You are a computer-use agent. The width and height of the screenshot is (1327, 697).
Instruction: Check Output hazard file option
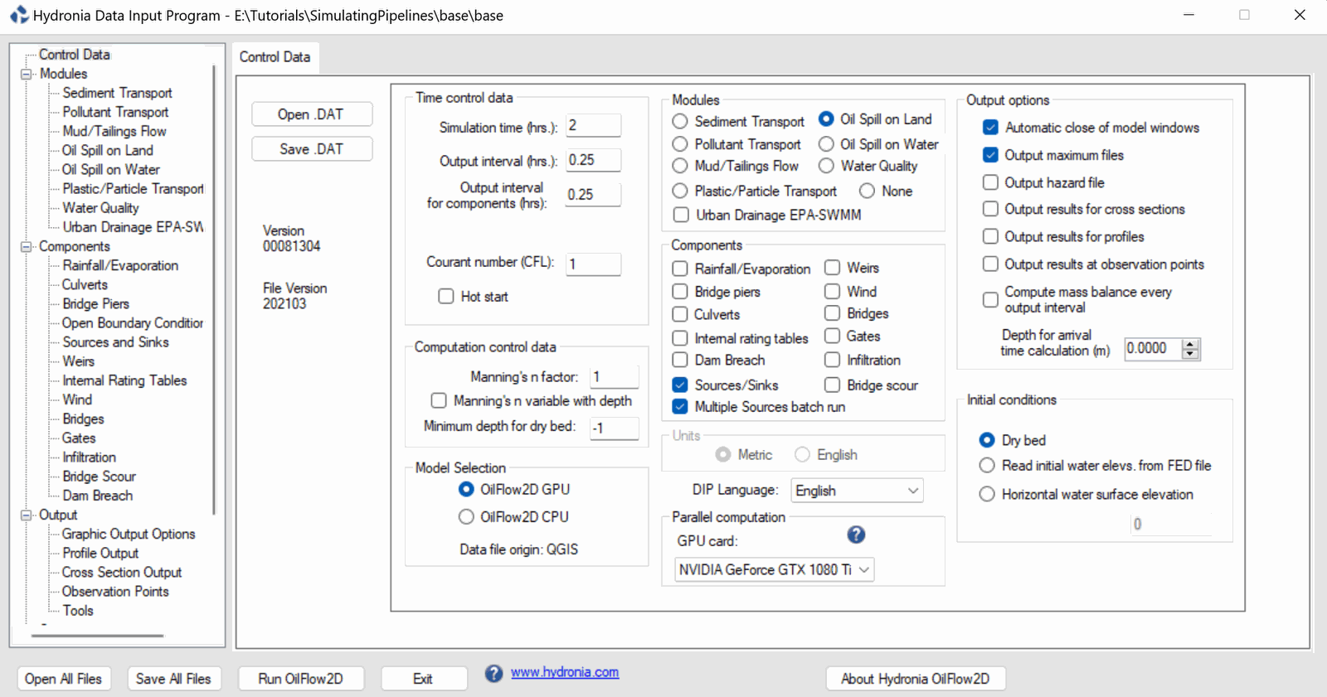pyautogui.click(x=990, y=182)
